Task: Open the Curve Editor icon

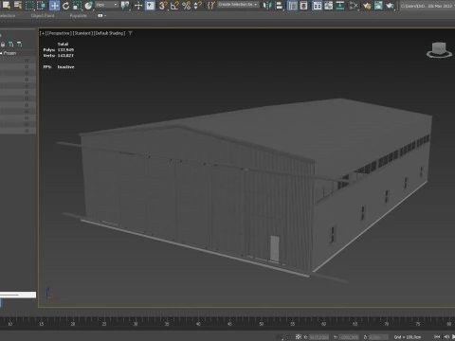Action: 329,6
